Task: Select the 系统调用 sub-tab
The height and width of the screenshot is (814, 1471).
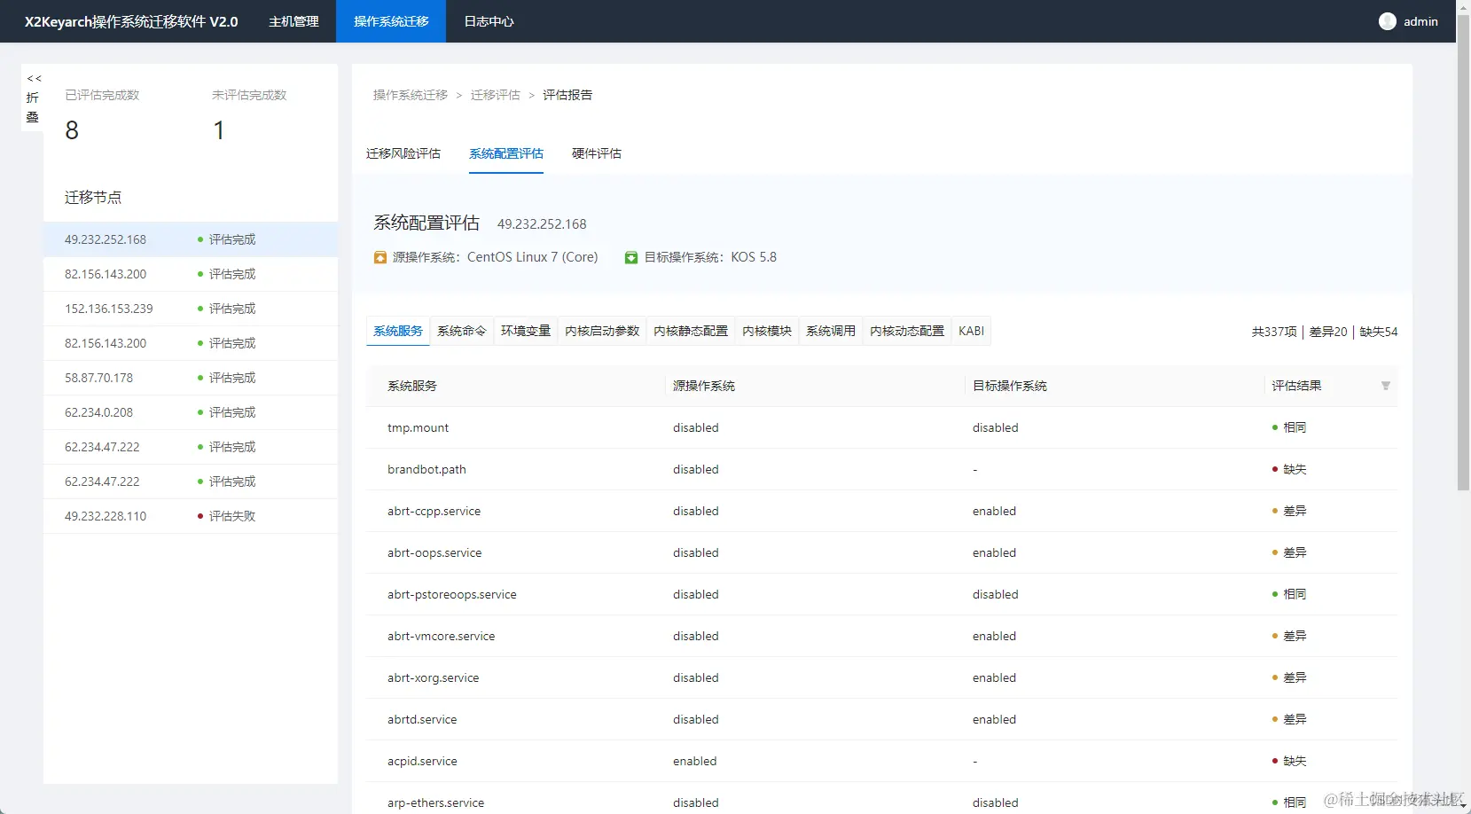Action: [x=831, y=331]
